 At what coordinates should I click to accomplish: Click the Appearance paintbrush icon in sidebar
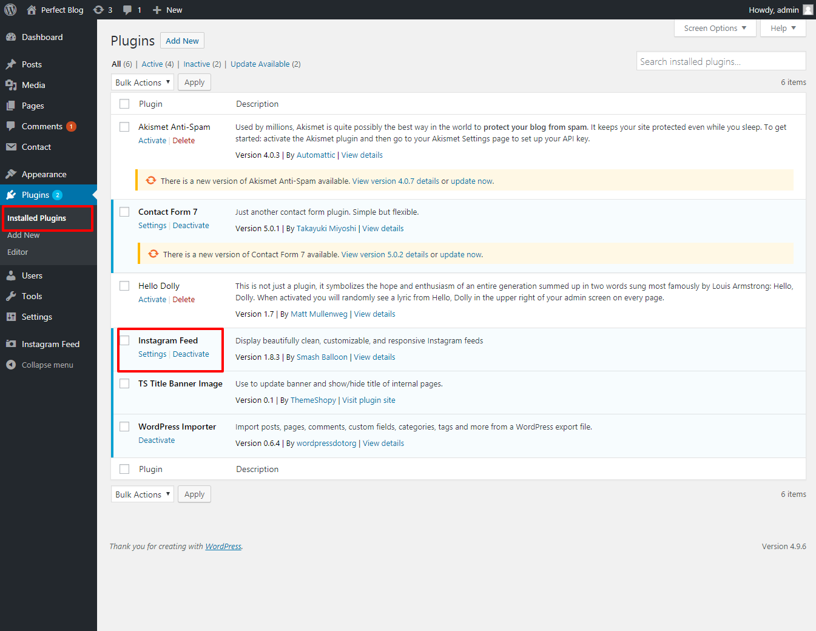pos(11,174)
